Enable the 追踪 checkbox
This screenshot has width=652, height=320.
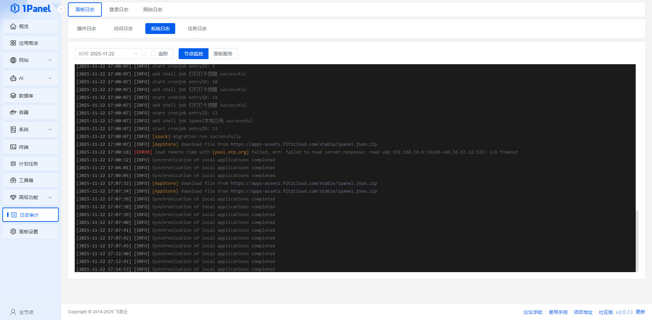pos(153,54)
